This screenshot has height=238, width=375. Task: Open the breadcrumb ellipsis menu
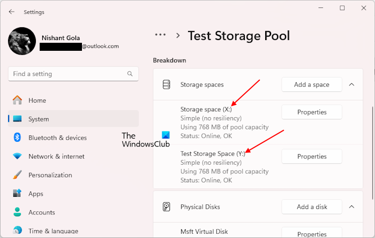(x=160, y=35)
